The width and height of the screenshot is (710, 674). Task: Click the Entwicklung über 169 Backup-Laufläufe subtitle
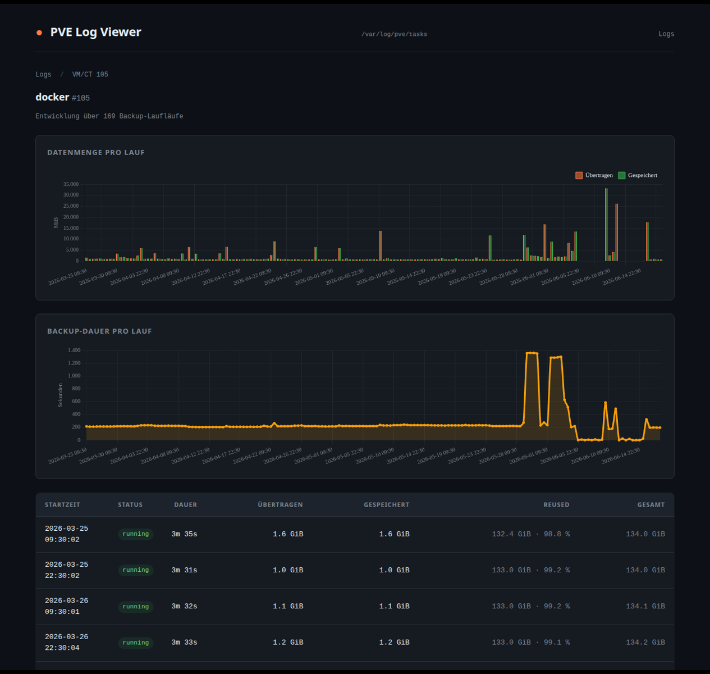tap(109, 116)
